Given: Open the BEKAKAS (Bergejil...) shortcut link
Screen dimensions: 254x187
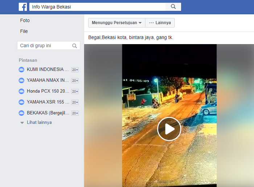Looking at the screenshot, I should pyautogui.click(x=48, y=113).
